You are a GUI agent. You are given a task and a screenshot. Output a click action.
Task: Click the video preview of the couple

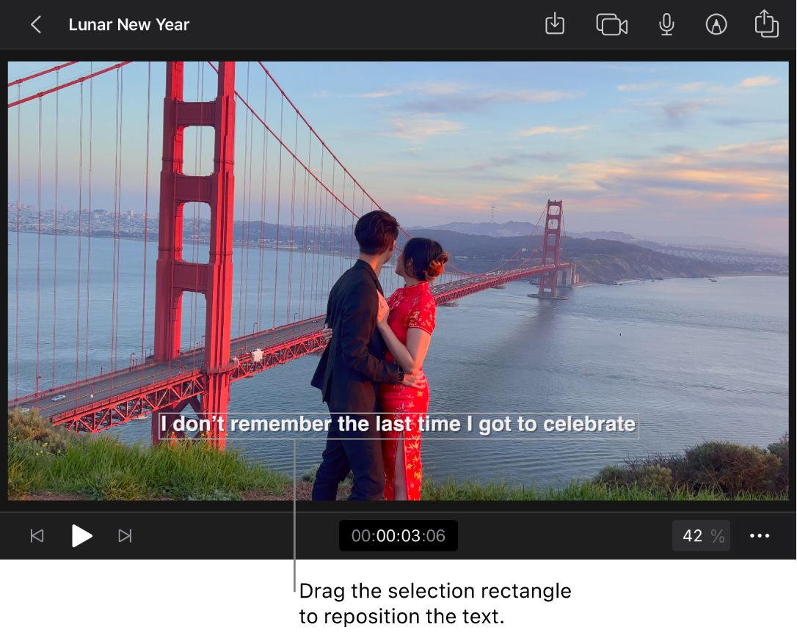point(396,279)
